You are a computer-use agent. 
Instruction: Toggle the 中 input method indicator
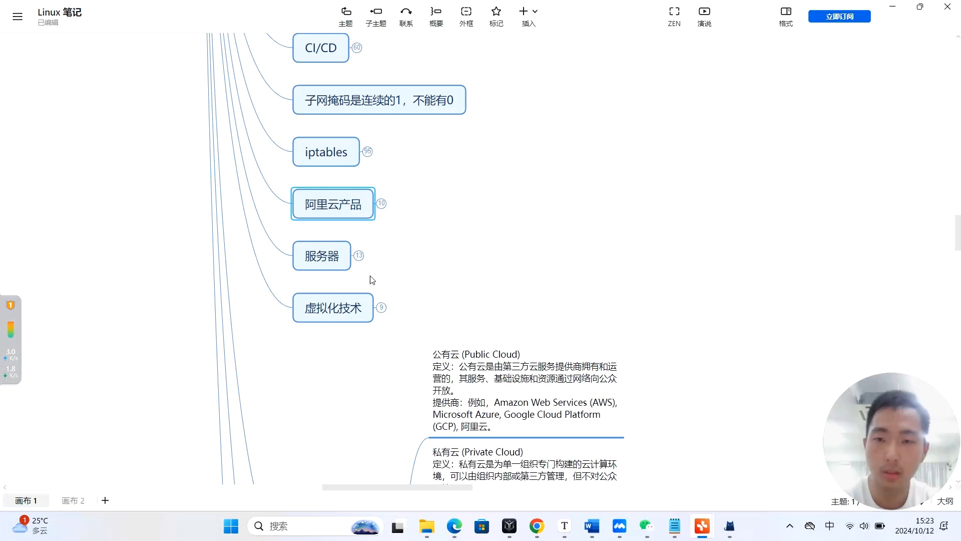click(x=829, y=526)
